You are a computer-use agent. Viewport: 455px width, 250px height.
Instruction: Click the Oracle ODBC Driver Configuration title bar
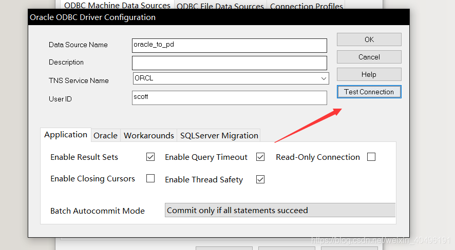219,17
